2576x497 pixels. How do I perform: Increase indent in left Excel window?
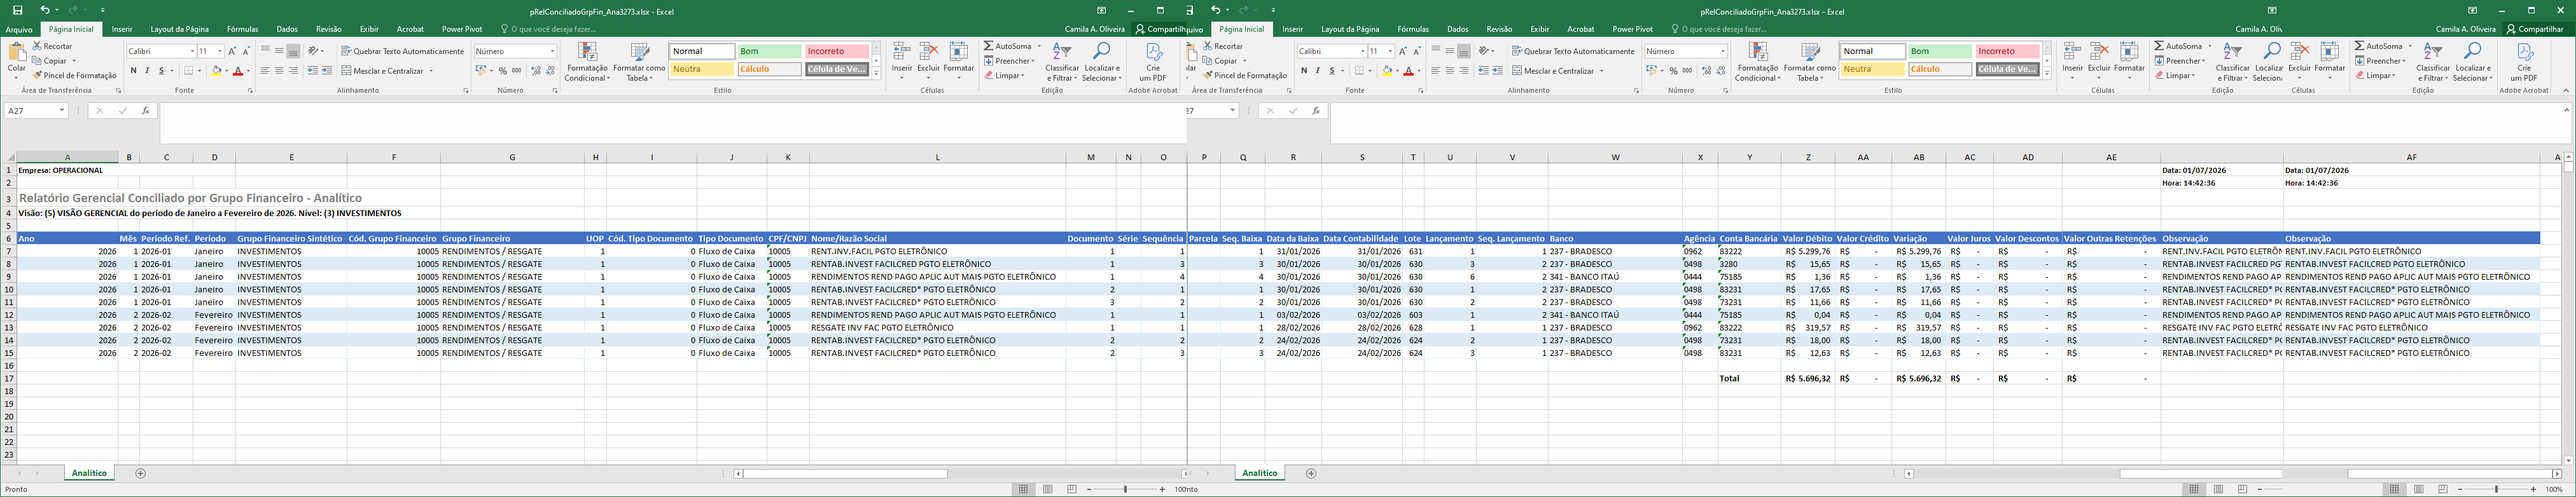point(327,71)
